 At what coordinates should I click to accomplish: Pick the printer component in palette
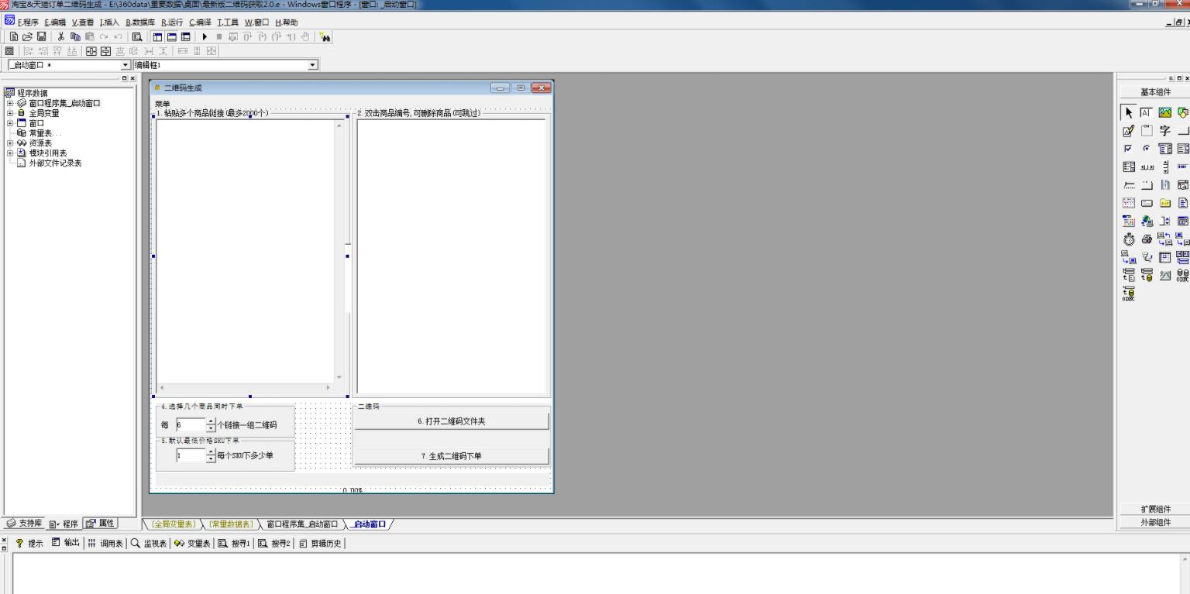(1147, 239)
